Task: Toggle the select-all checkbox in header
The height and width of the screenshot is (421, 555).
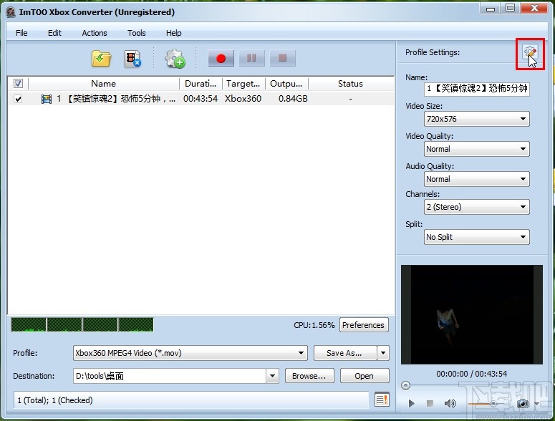Action: pos(18,84)
